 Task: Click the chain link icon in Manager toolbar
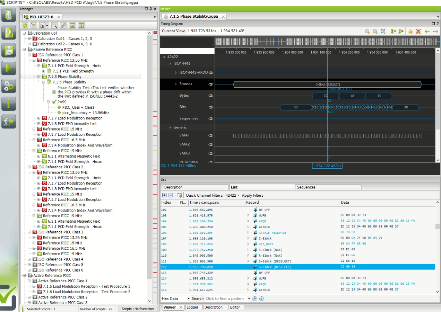pyautogui.click(x=63, y=25)
